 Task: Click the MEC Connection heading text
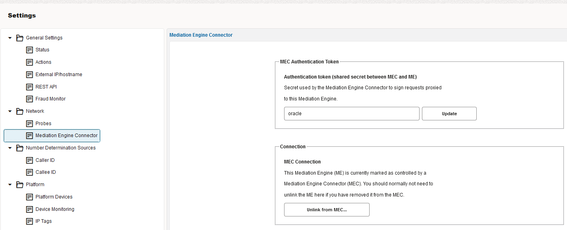coord(302,162)
